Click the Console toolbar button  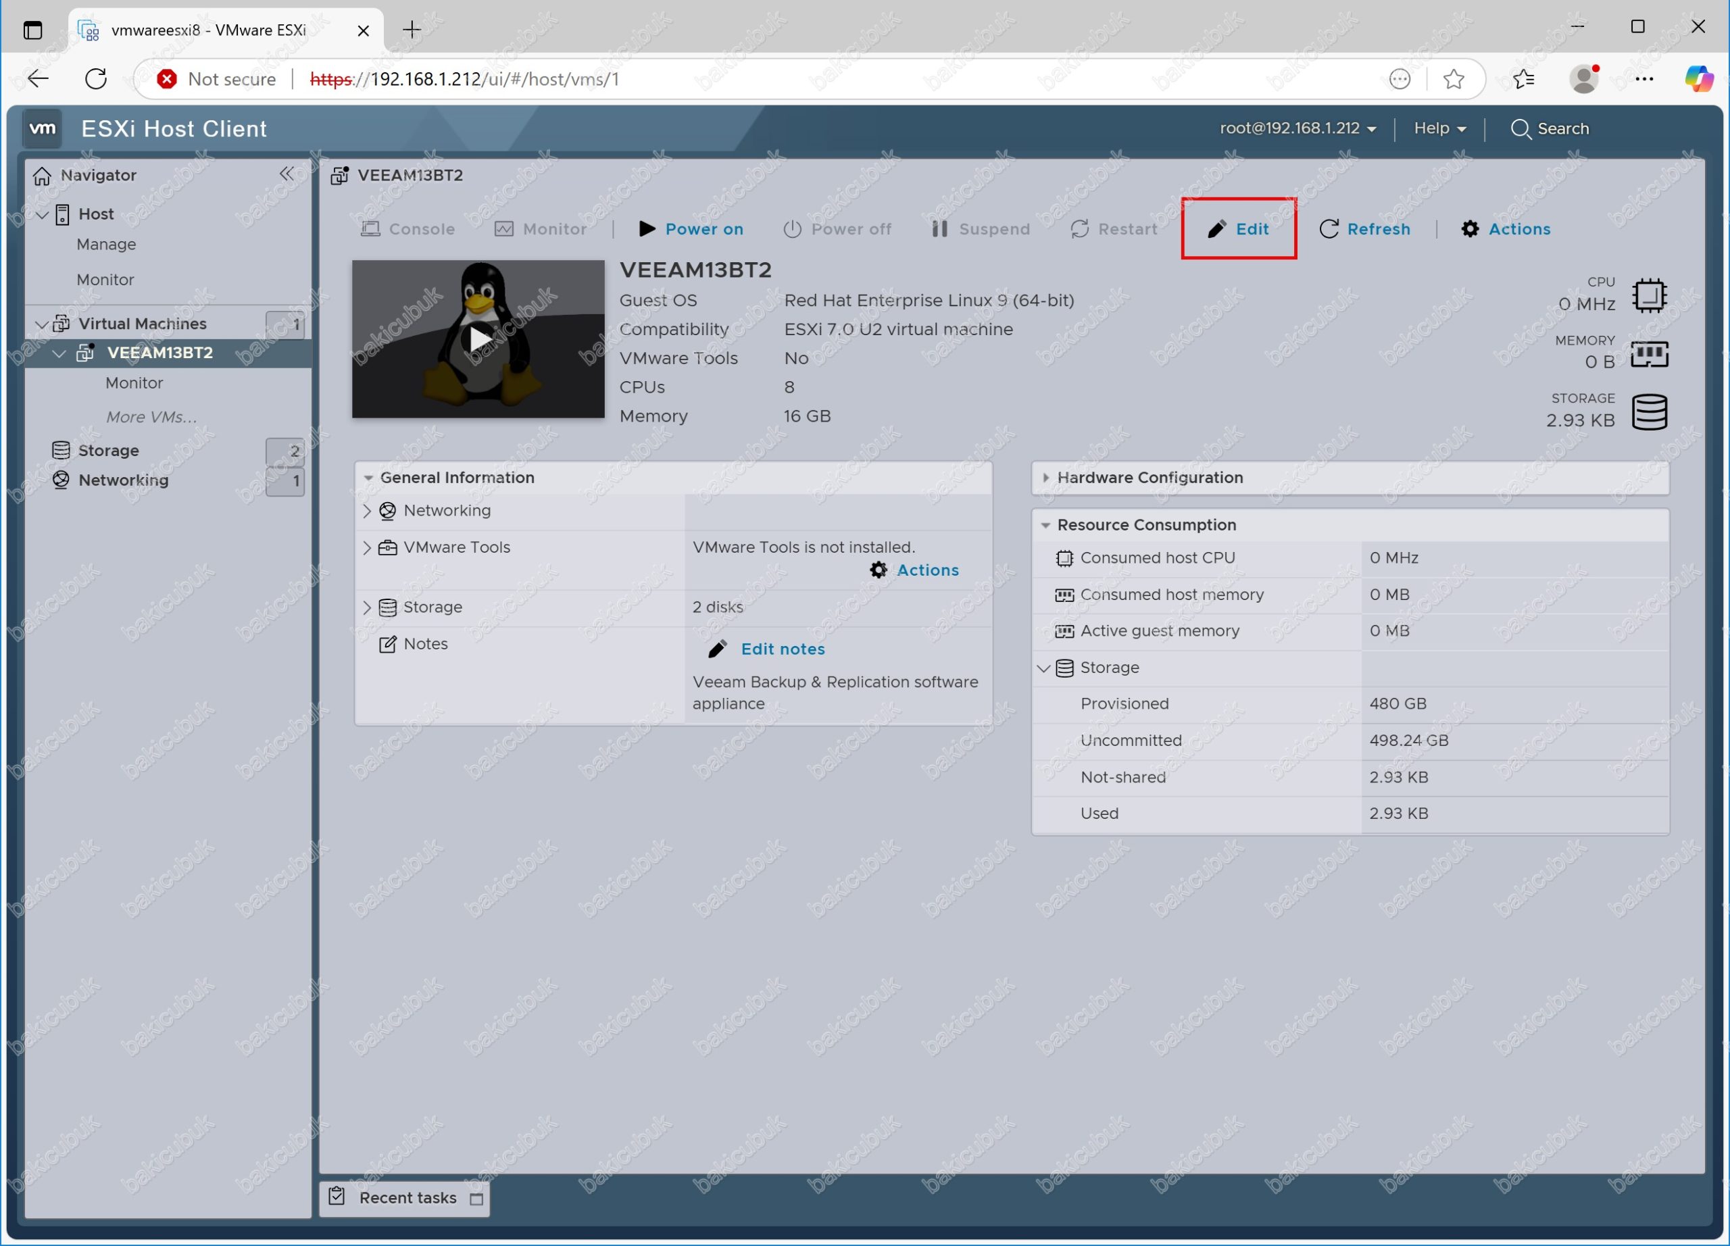(407, 229)
